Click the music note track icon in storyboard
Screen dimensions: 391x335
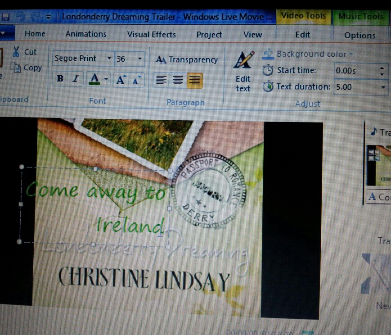point(373,131)
